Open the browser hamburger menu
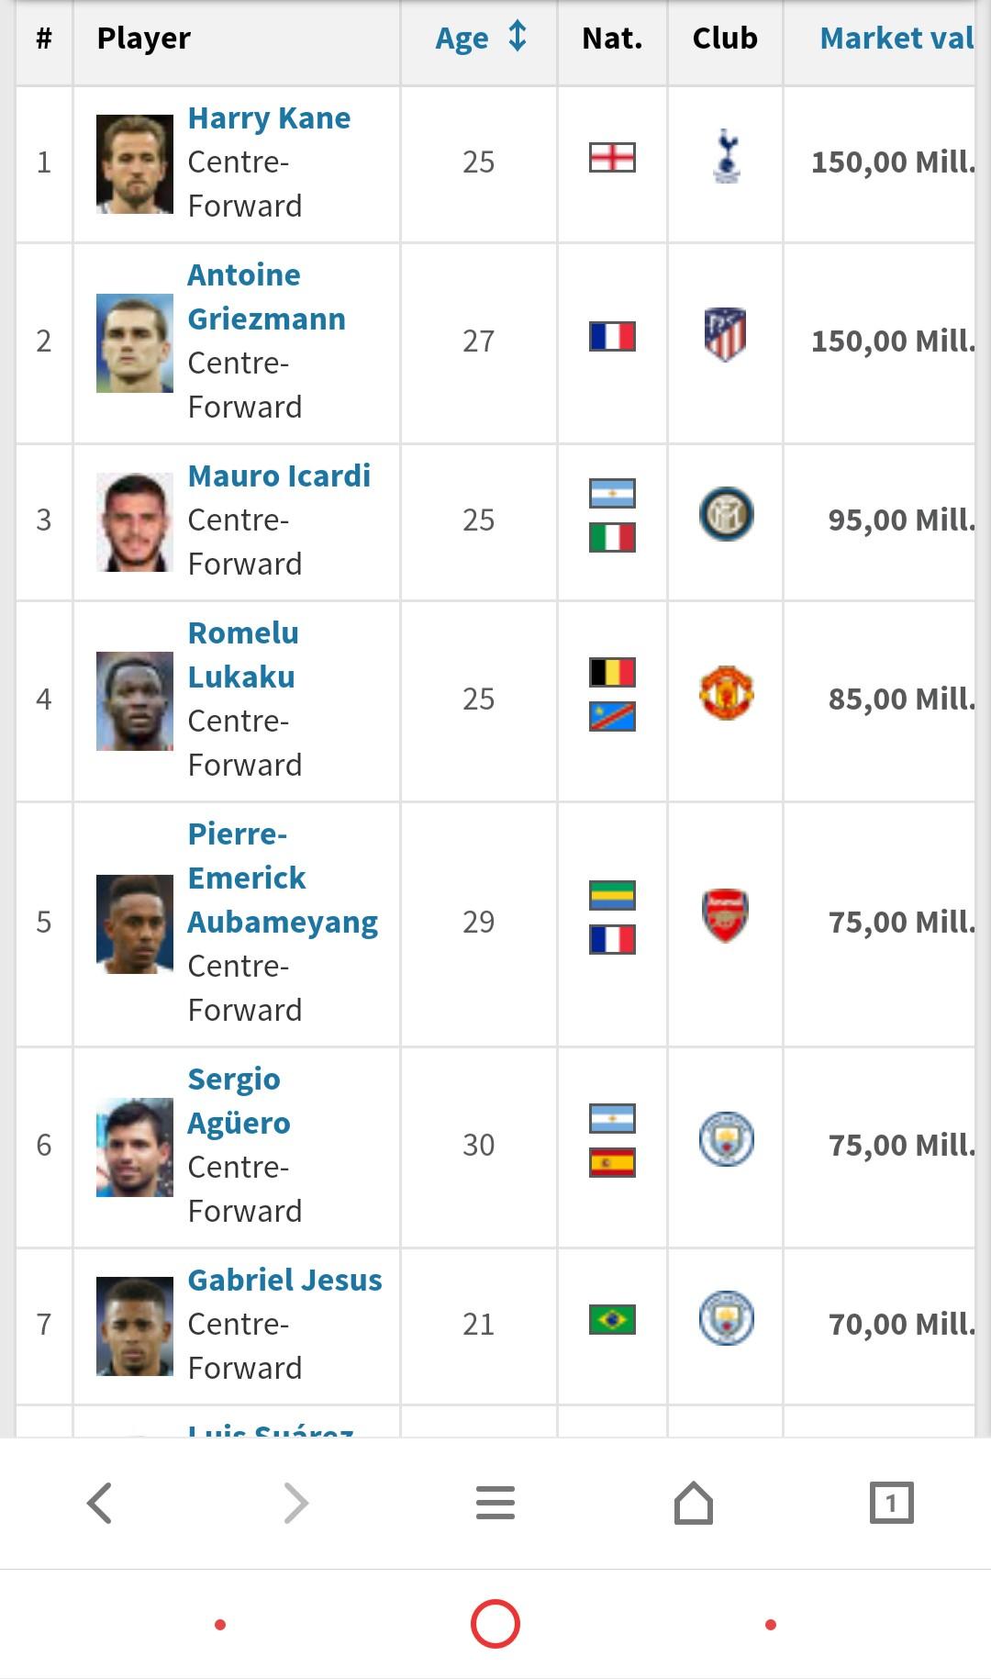 coord(495,1503)
